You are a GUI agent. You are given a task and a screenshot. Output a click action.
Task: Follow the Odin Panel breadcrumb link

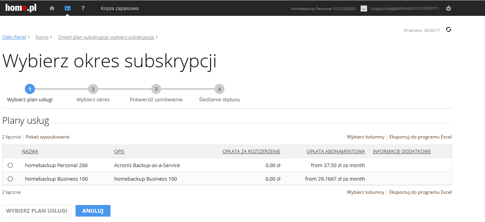[x=14, y=37]
